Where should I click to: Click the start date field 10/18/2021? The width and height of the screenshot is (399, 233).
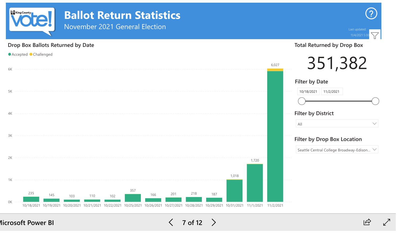pyautogui.click(x=308, y=91)
